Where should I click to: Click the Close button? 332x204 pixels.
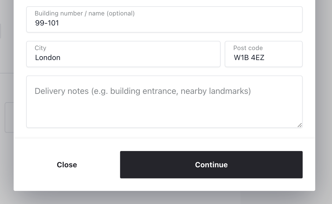click(67, 165)
